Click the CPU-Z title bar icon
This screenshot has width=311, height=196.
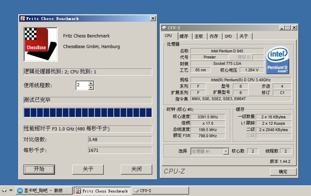[164, 27]
